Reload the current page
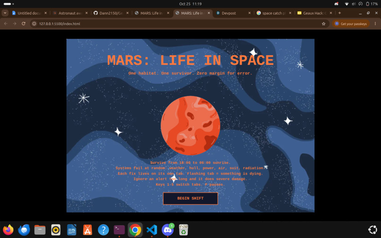Viewport: 381px width, 238px height. coord(24,24)
